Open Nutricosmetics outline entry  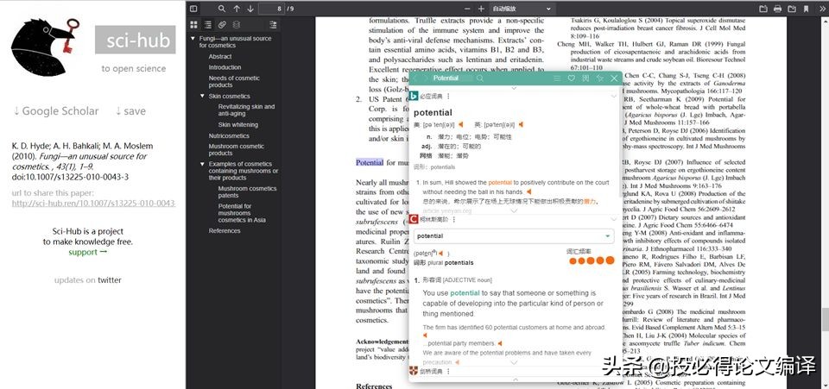tap(229, 136)
